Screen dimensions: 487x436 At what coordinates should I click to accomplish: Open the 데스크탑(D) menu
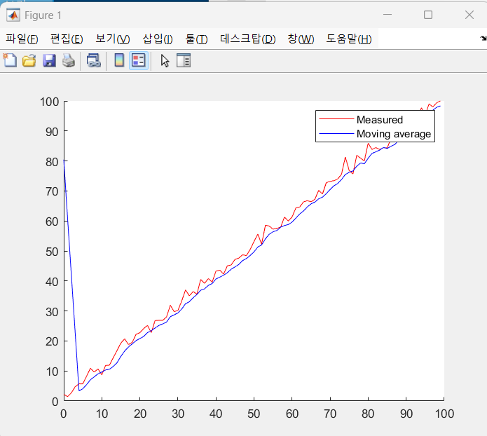click(247, 39)
